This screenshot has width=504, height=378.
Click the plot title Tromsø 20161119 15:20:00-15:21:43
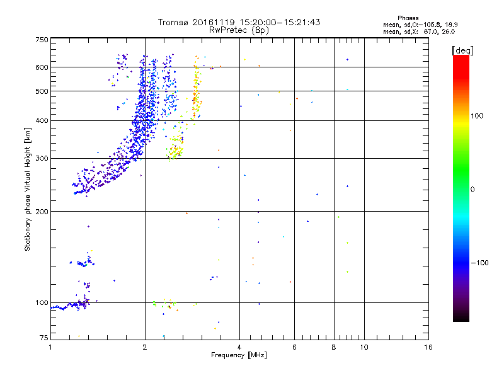[x=239, y=22]
